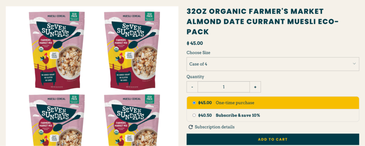This screenshot has width=365, height=146.
Task: Click the top-right muesli package image
Action: click(x=132, y=50)
